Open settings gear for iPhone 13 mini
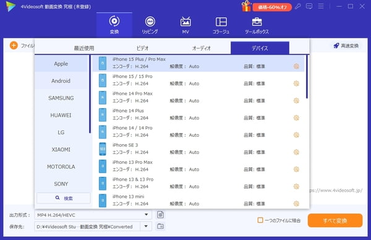Image resolution: width=371 pixels, height=240 pixels. coord(296,204)
